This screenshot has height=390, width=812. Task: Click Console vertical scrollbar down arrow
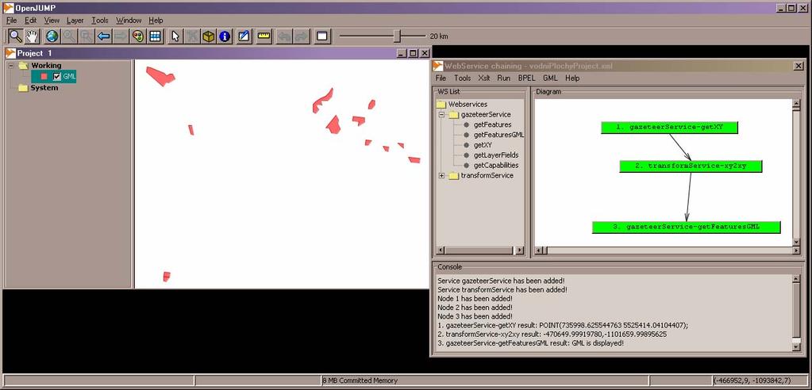point(796,346)
